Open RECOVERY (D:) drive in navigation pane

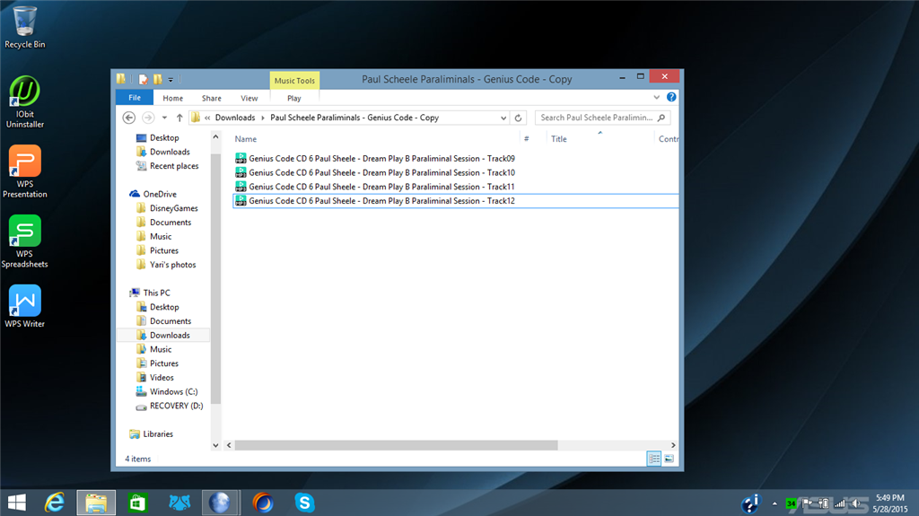[176, 406]
